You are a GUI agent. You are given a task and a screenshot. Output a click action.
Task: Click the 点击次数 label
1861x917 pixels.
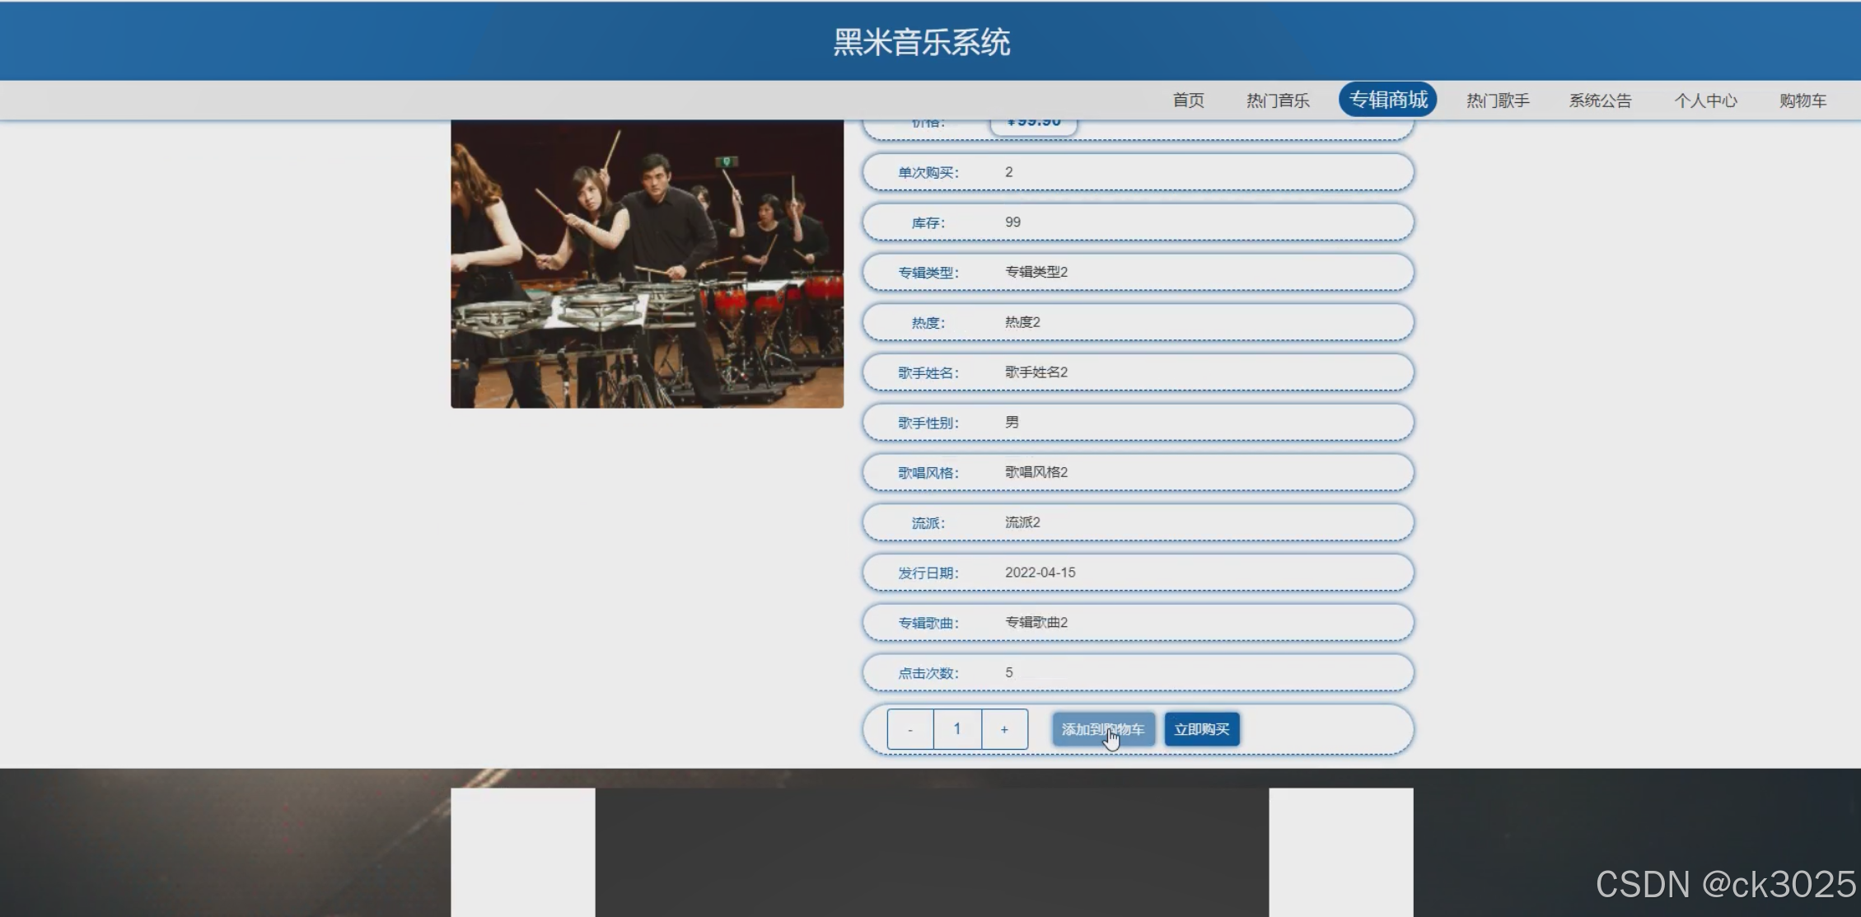tap(928, 673)
